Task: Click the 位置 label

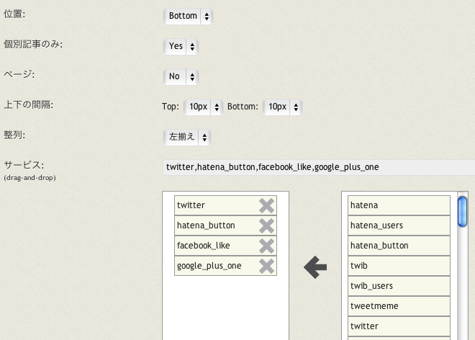Action: point(14,14)
